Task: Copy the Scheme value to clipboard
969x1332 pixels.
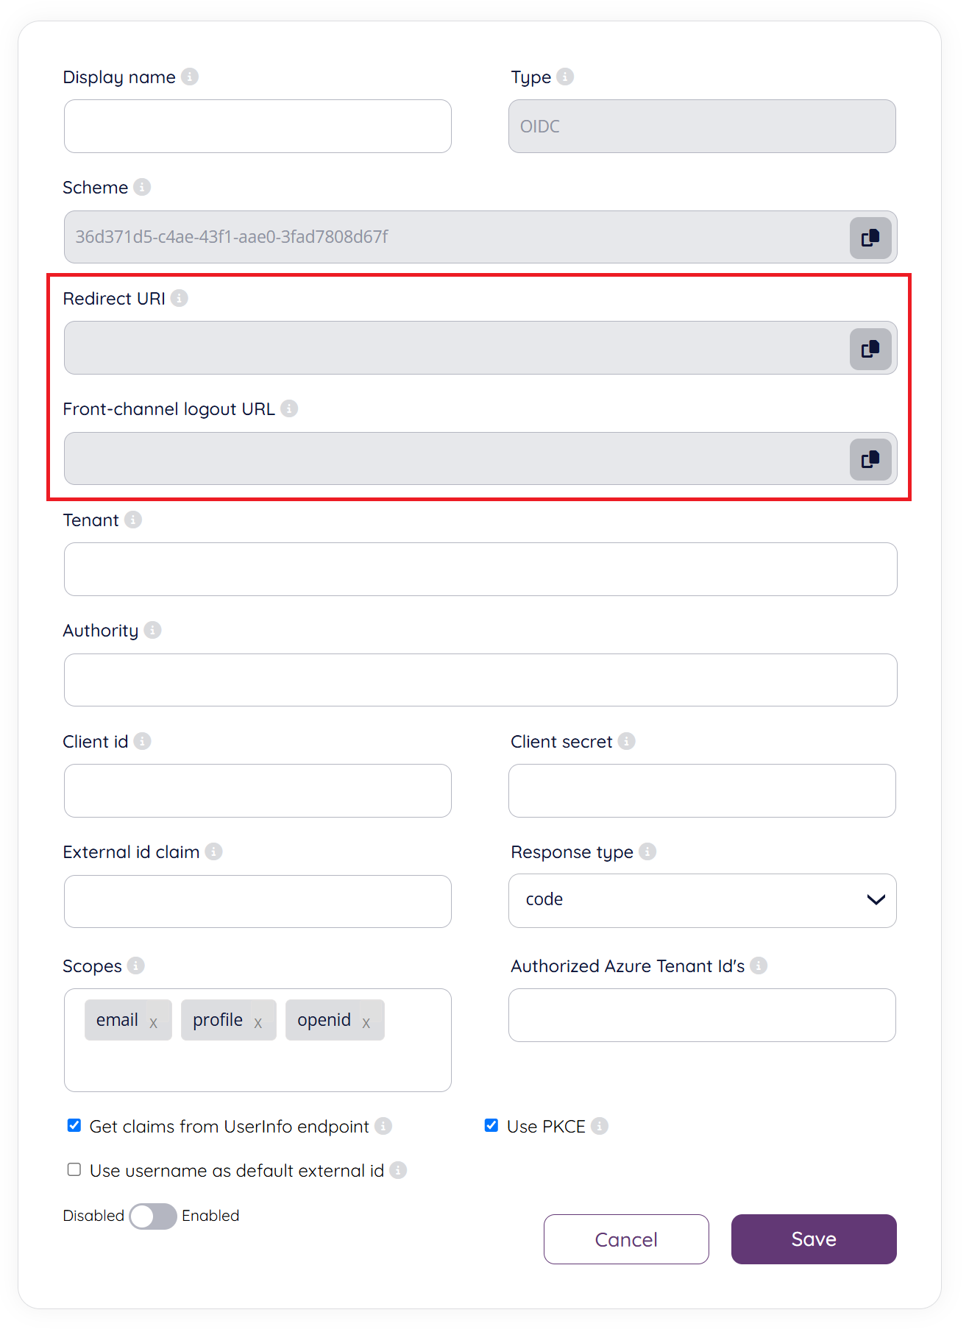Action: click(870, 238)
